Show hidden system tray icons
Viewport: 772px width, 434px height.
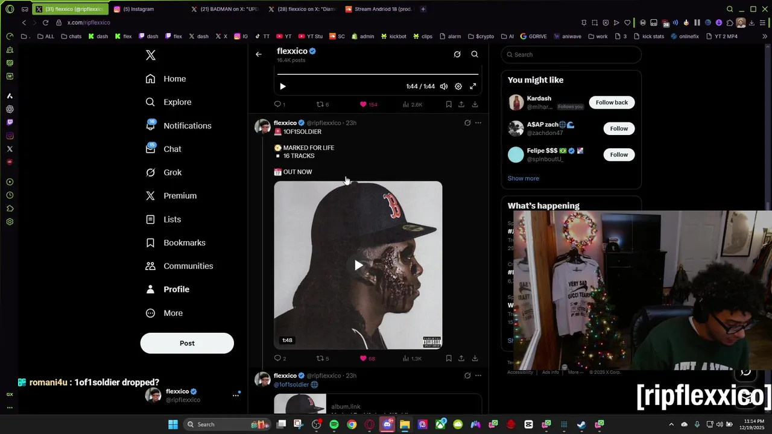[x=671, y=424]
